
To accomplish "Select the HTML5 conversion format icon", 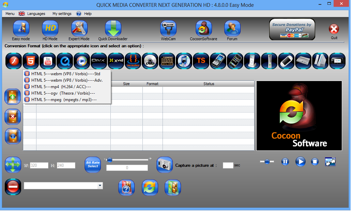I will point(31,61).
